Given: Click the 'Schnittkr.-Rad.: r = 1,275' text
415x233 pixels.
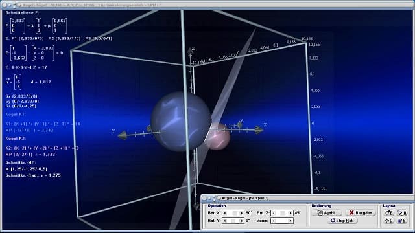Looking at the screenshot, I should click(x=33, y=175).
